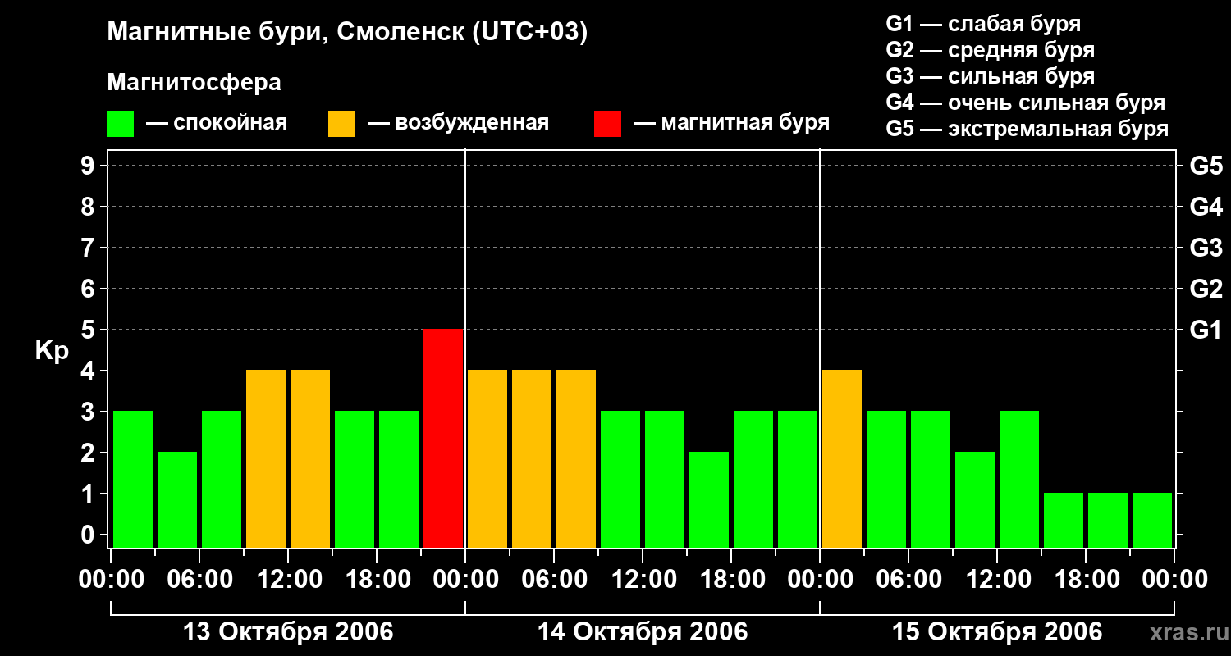1231x656 pixels.
Task: Click the Kp axis title
Action: [52, 353]
